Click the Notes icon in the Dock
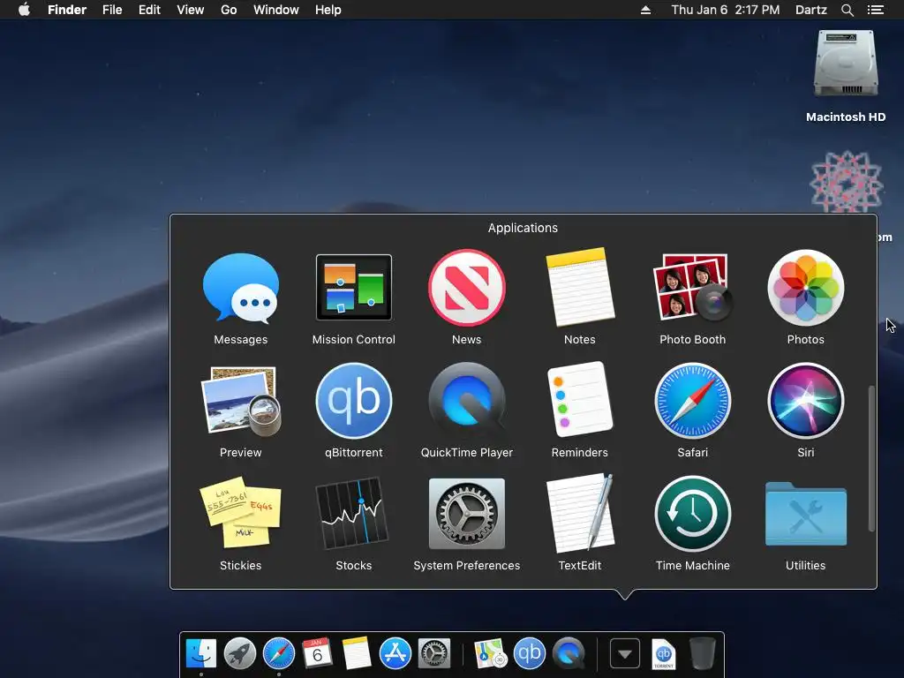The width and height of the screenshot is (904, 678). (357, 653)
